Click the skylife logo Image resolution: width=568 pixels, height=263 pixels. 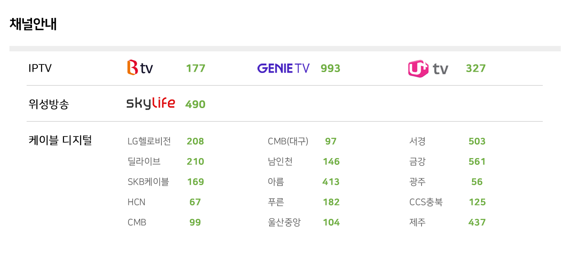tap(151, 104)
